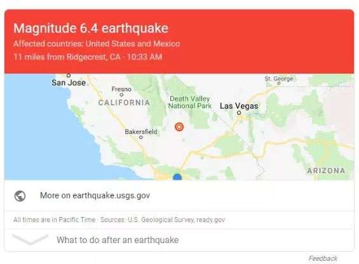Click the Ridgecrest, CA location text
The width and height of the screenshot is (359, 264).
(x=93, y=56)
